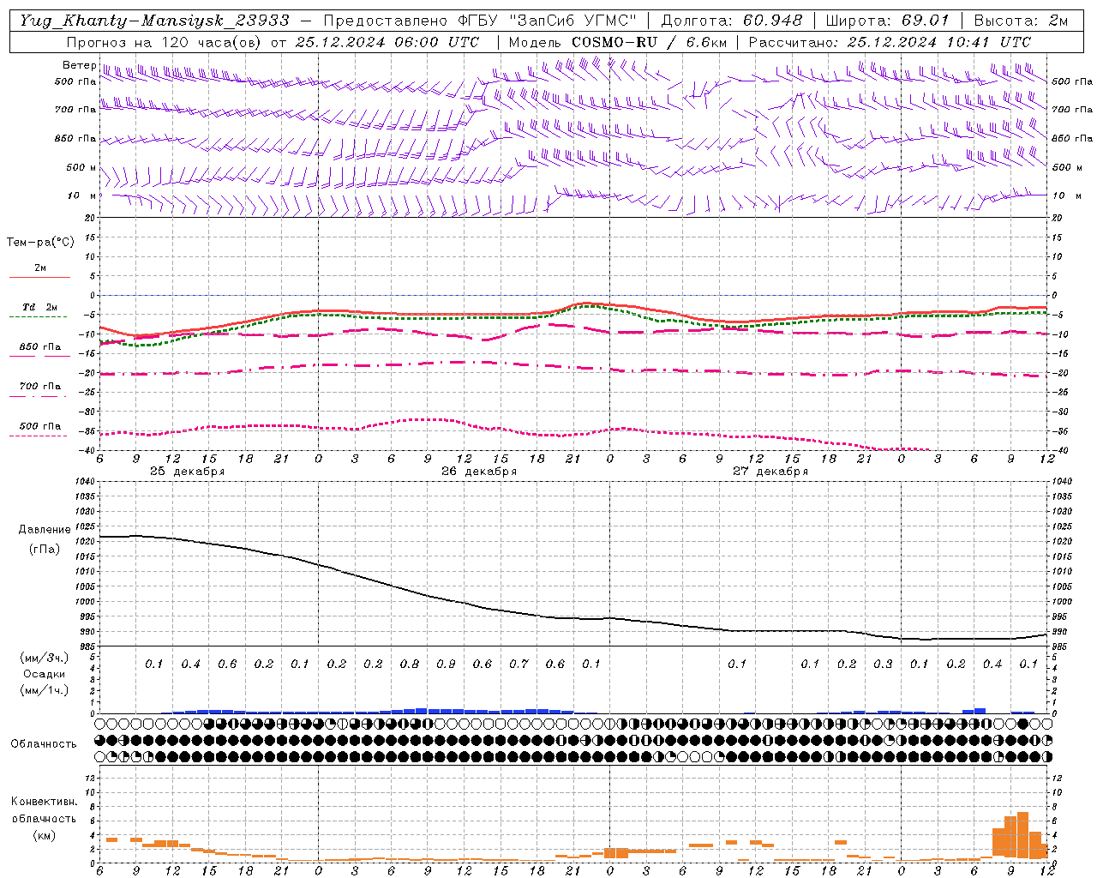Click the 10 м wind level label on left axis
This screenshot has height=878, width=1097.
[81, 195]
